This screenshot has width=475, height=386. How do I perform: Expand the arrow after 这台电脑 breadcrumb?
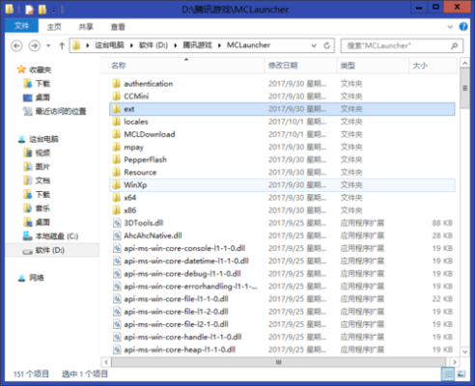coord(131,45)
